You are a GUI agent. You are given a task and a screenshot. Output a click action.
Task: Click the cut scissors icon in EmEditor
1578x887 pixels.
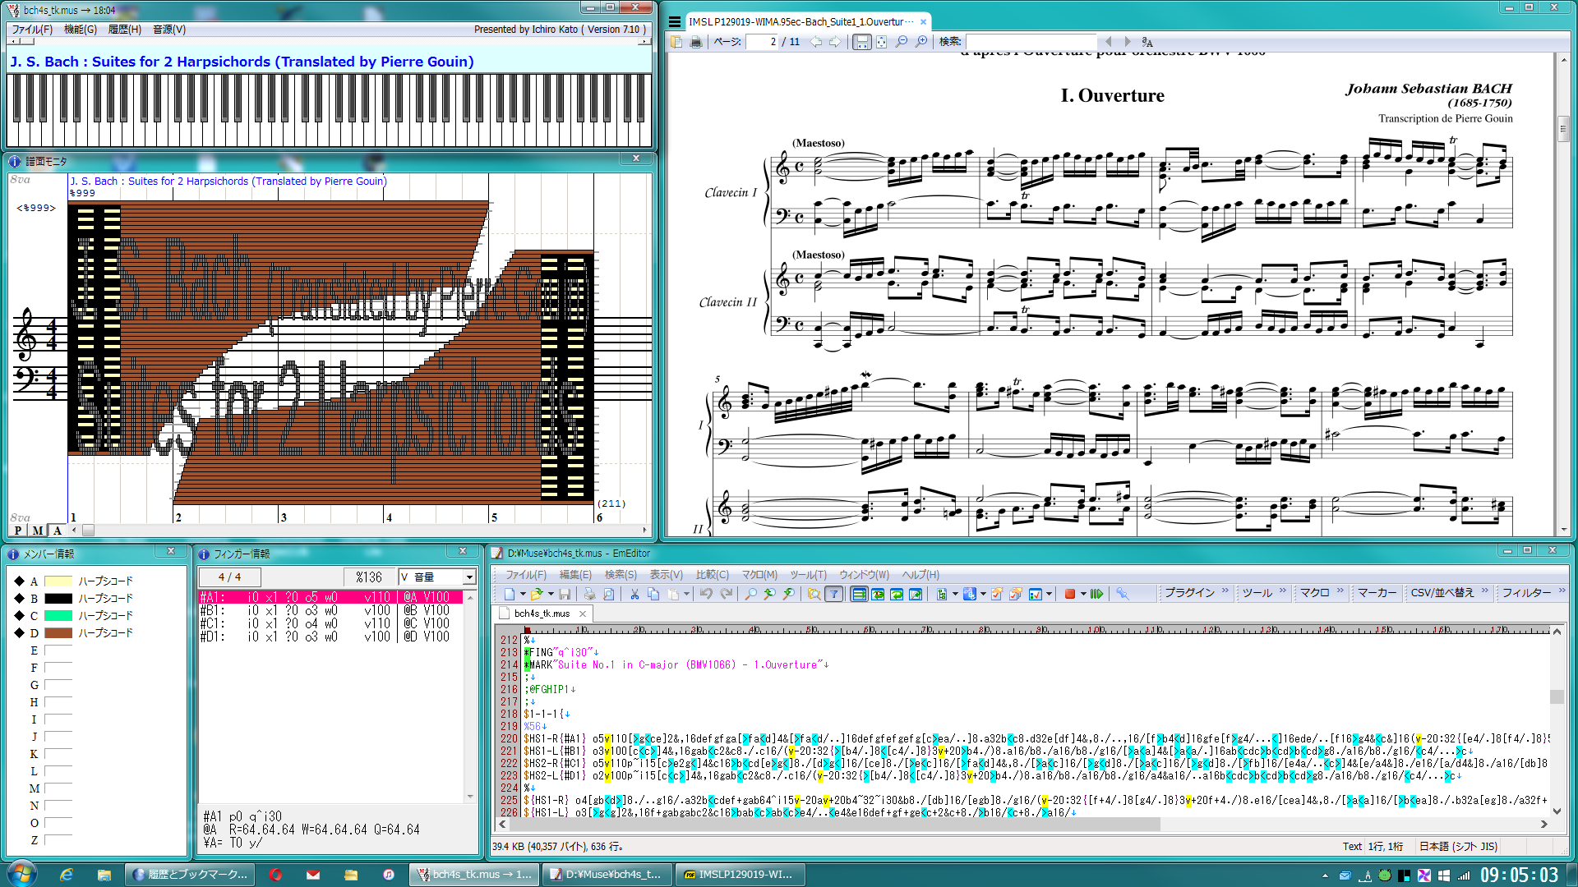634,594
